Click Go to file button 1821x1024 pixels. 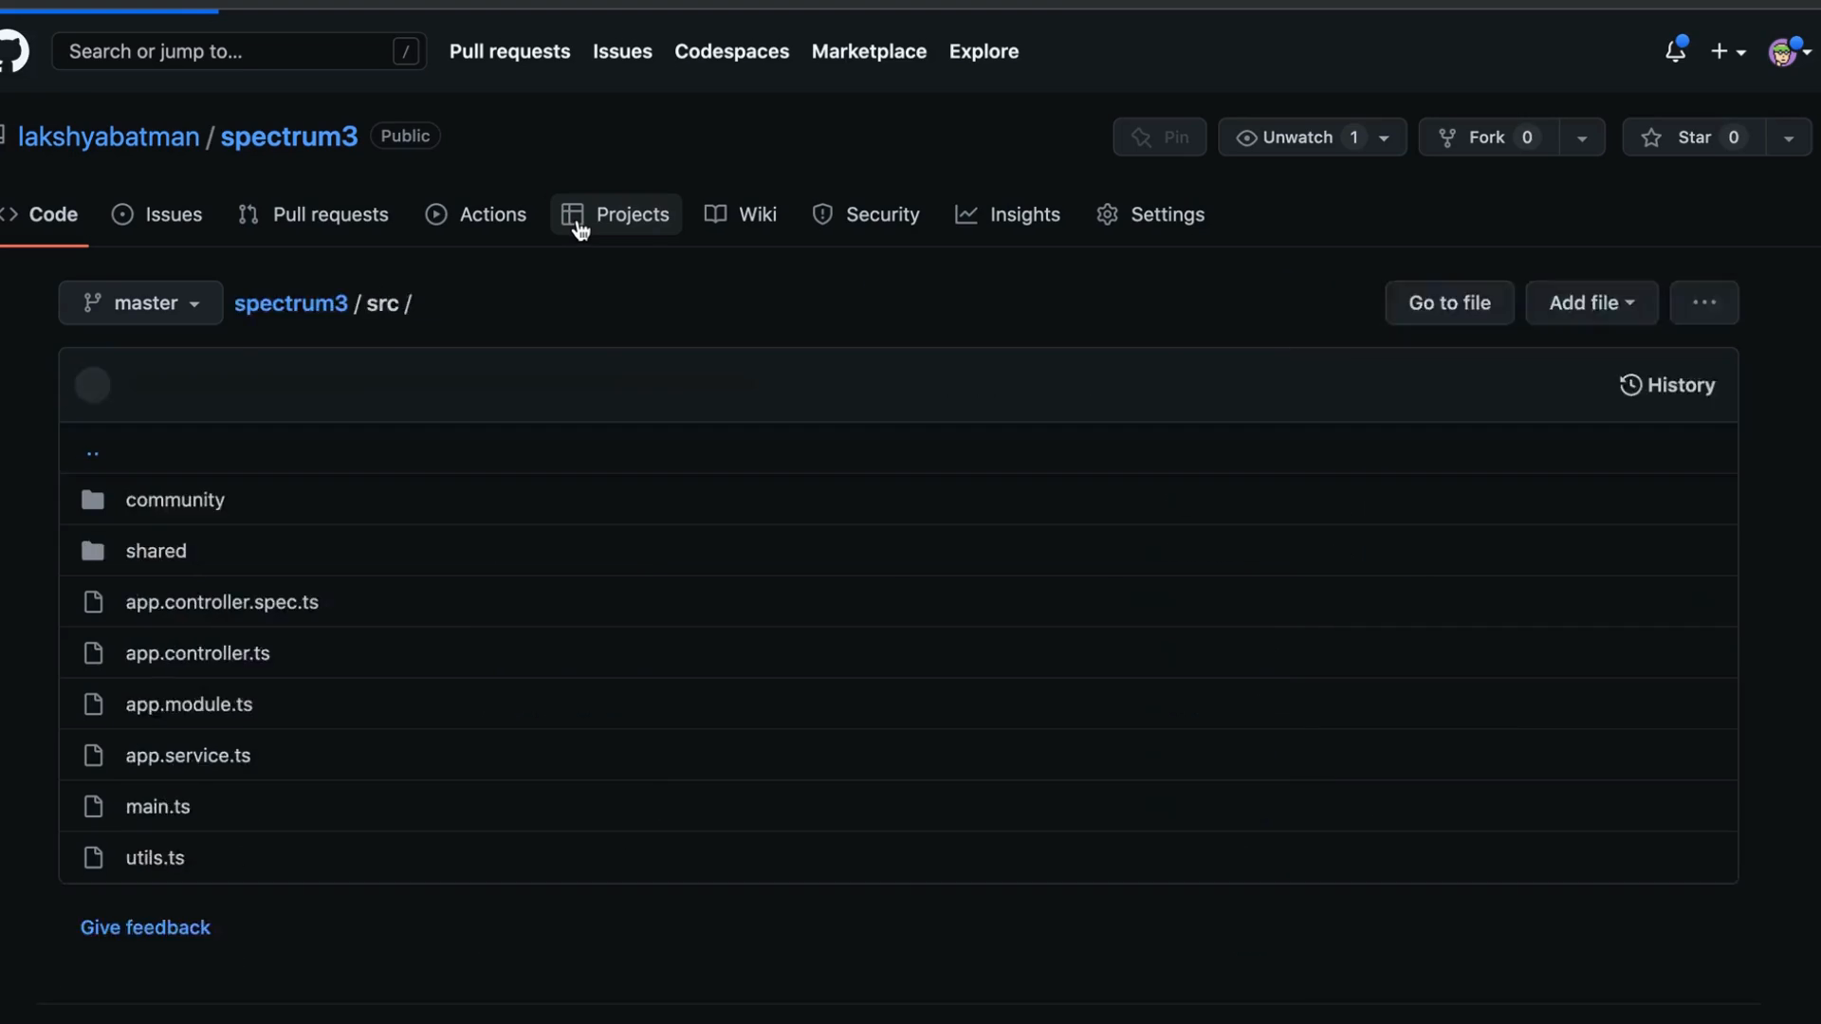[x=1449, y=303]
